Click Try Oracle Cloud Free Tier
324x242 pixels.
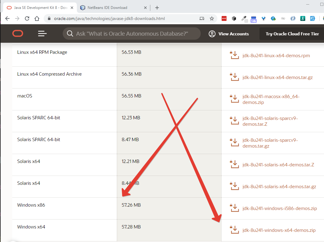[x=292, y=34]
